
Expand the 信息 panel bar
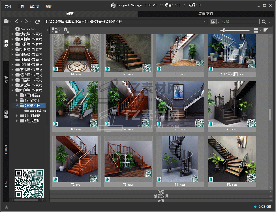click(x=161, y=192)
